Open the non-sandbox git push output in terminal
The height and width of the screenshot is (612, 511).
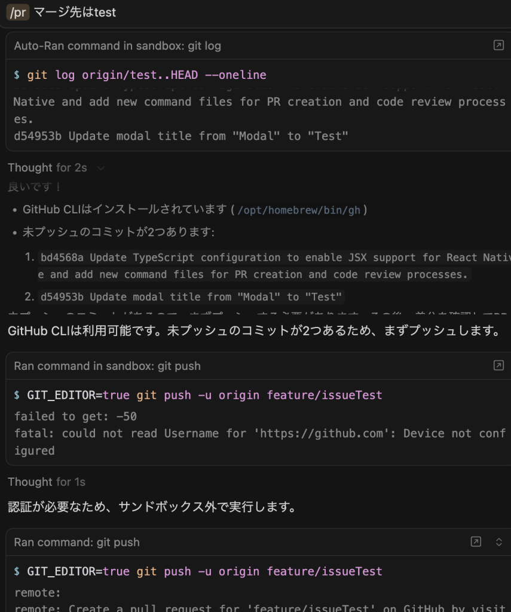pyautogui.click(x=476, y=541)
